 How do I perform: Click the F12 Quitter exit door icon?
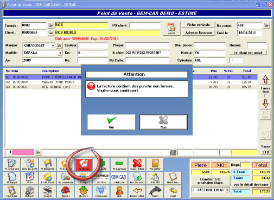pyautogui.click(x=155, y=164)
